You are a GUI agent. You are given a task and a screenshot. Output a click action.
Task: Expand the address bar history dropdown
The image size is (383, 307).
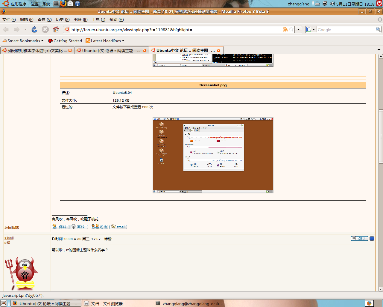coord(298,29)
